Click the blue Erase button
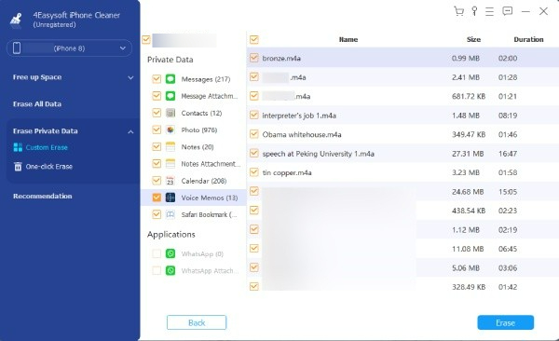The width and height of the screenshot is (559, 341). (506, 322)
